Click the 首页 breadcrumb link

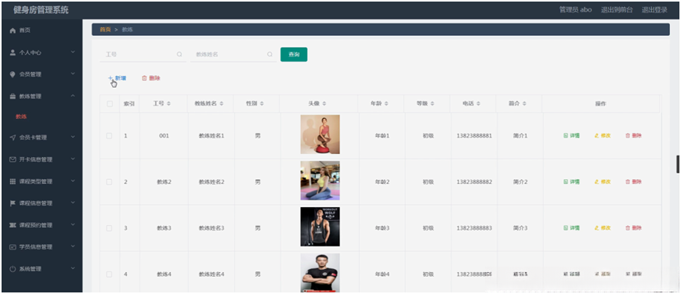pyautogui.click(x=105, y=30)
